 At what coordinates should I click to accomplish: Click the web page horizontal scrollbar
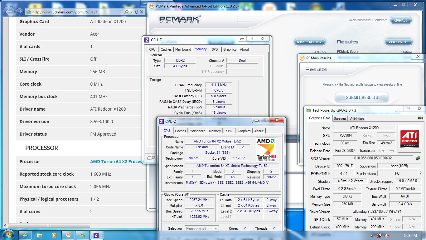[49, 225]
